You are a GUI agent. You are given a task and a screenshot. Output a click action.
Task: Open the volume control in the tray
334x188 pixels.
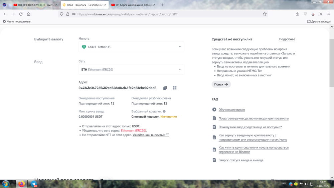tap(306, 184)
